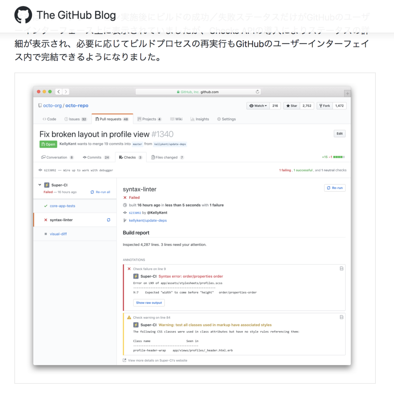Click commit 6233092 in the checks header
Image resolution: width=394 pixels, height=397 pixels.
point(50,170)
